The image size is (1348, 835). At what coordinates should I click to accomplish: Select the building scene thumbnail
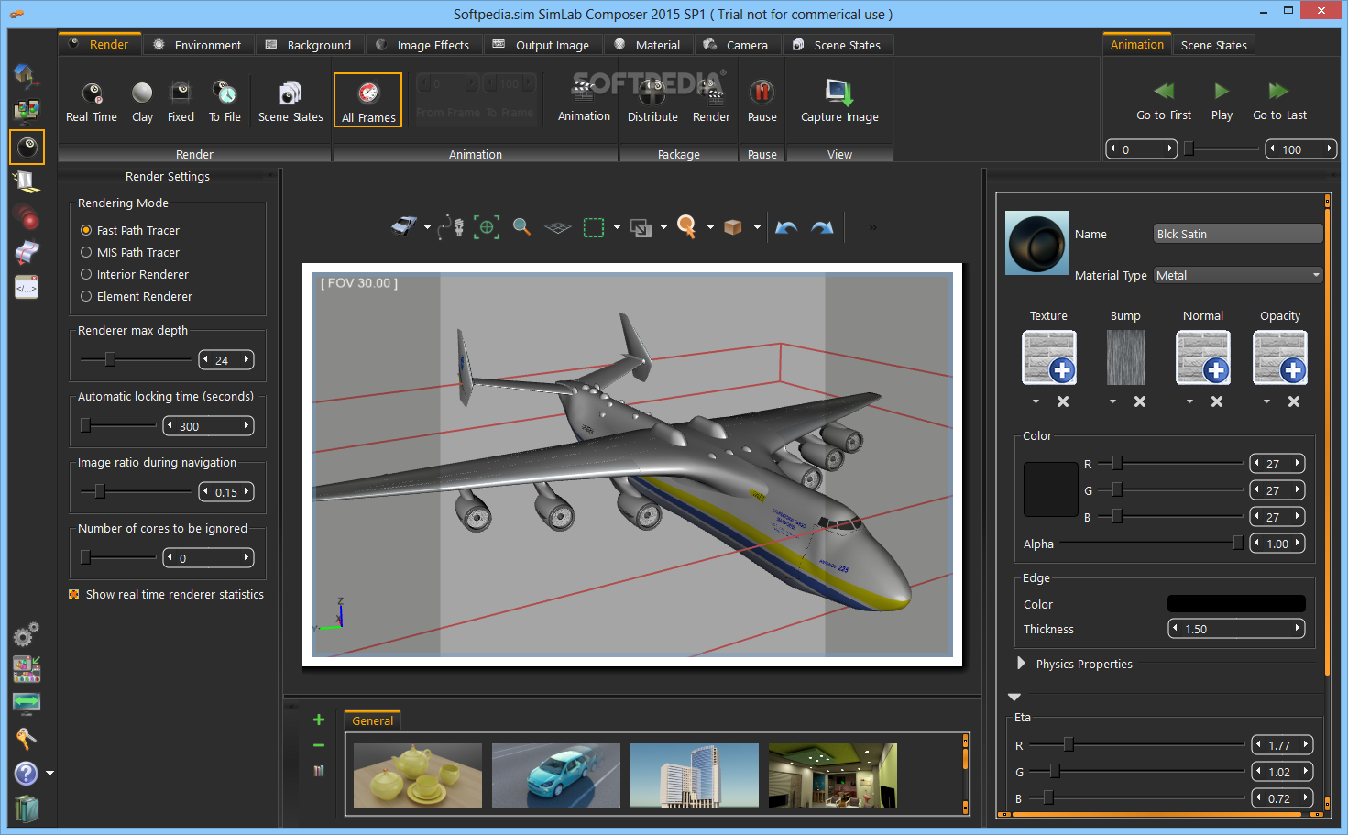[695, 775]
